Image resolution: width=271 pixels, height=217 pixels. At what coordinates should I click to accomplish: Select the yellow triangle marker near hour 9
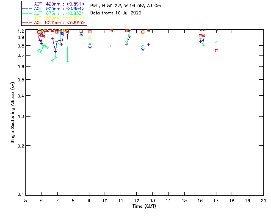pos(90,37)
